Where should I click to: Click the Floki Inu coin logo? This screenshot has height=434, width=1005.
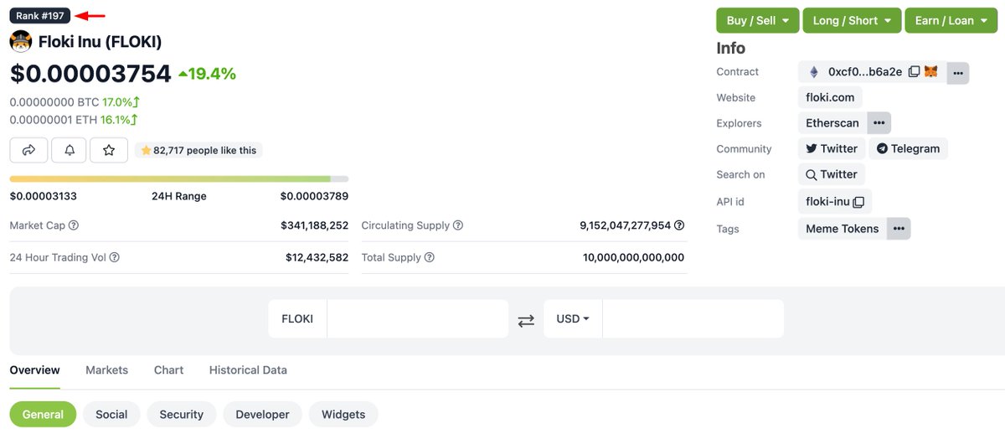21,41
